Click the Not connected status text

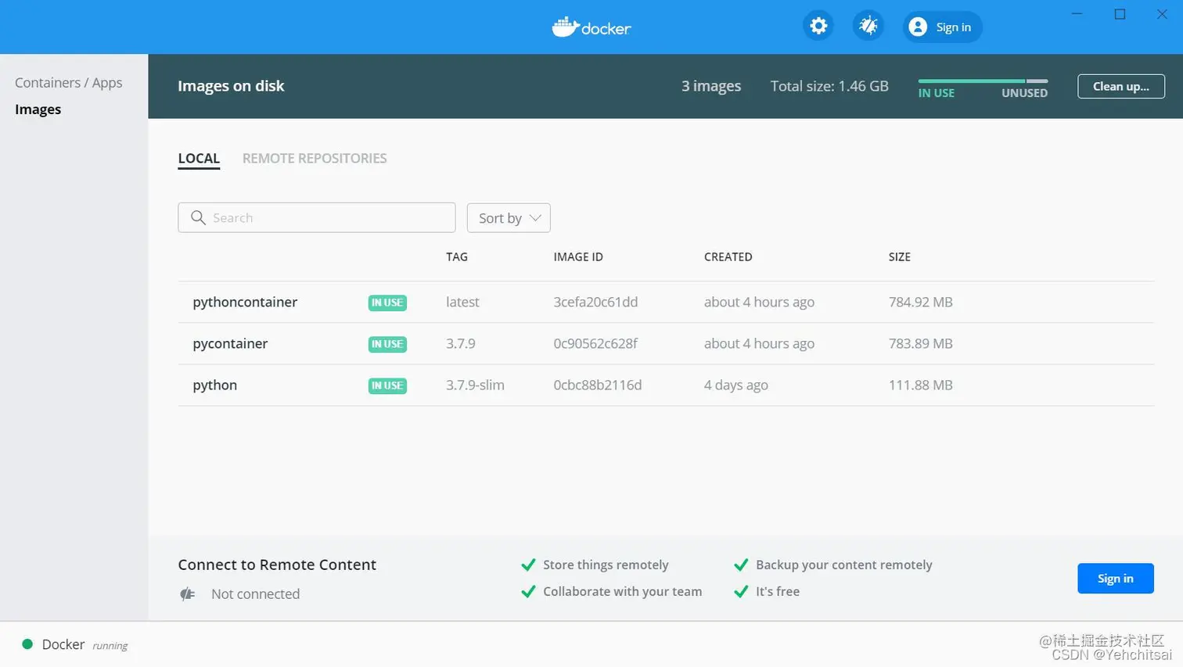[255, 594]
